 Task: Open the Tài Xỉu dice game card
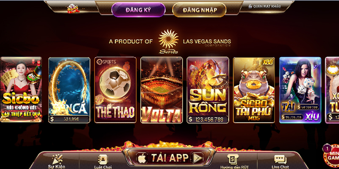pos(300,90)
